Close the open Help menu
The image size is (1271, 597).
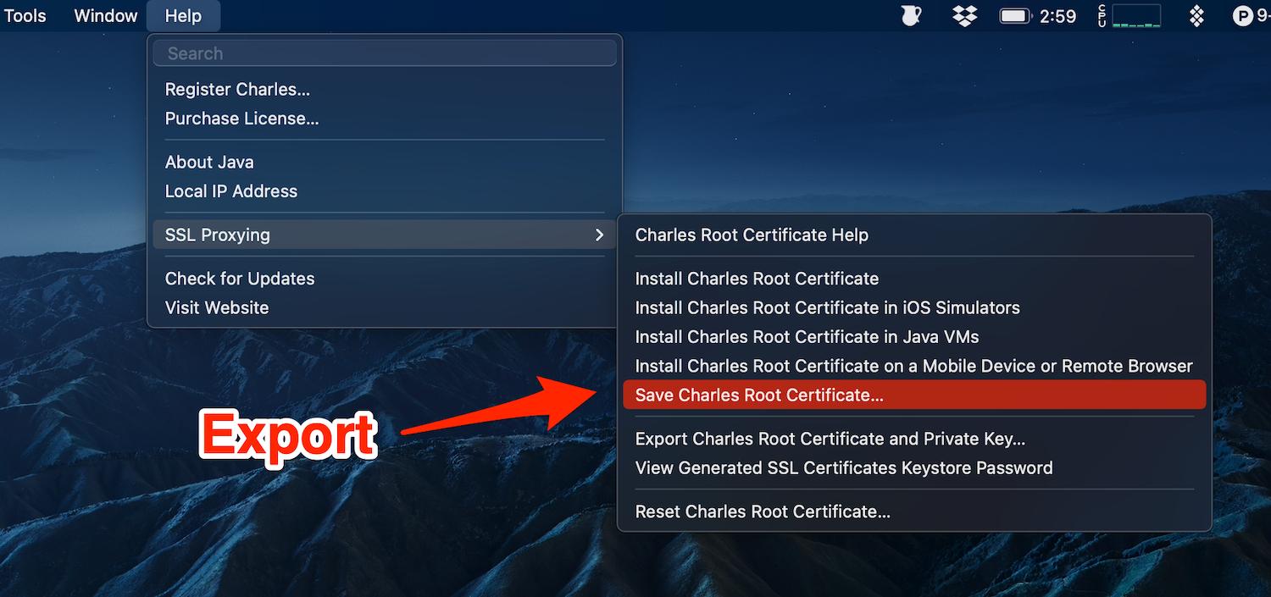click(183, 16)
